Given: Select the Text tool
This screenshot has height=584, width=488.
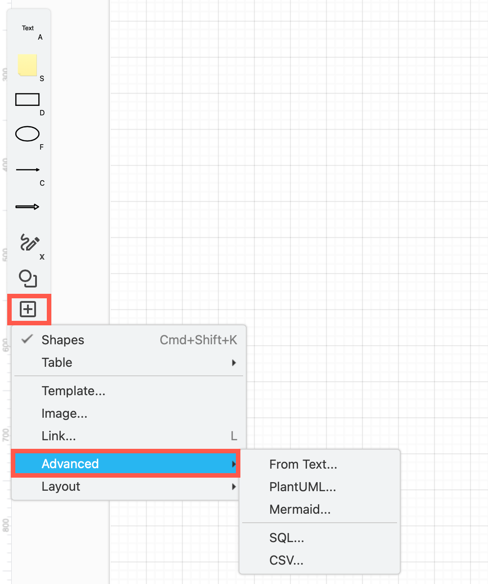Looking at the screenshot, I should pyautogui.click(x=28, y=28).
